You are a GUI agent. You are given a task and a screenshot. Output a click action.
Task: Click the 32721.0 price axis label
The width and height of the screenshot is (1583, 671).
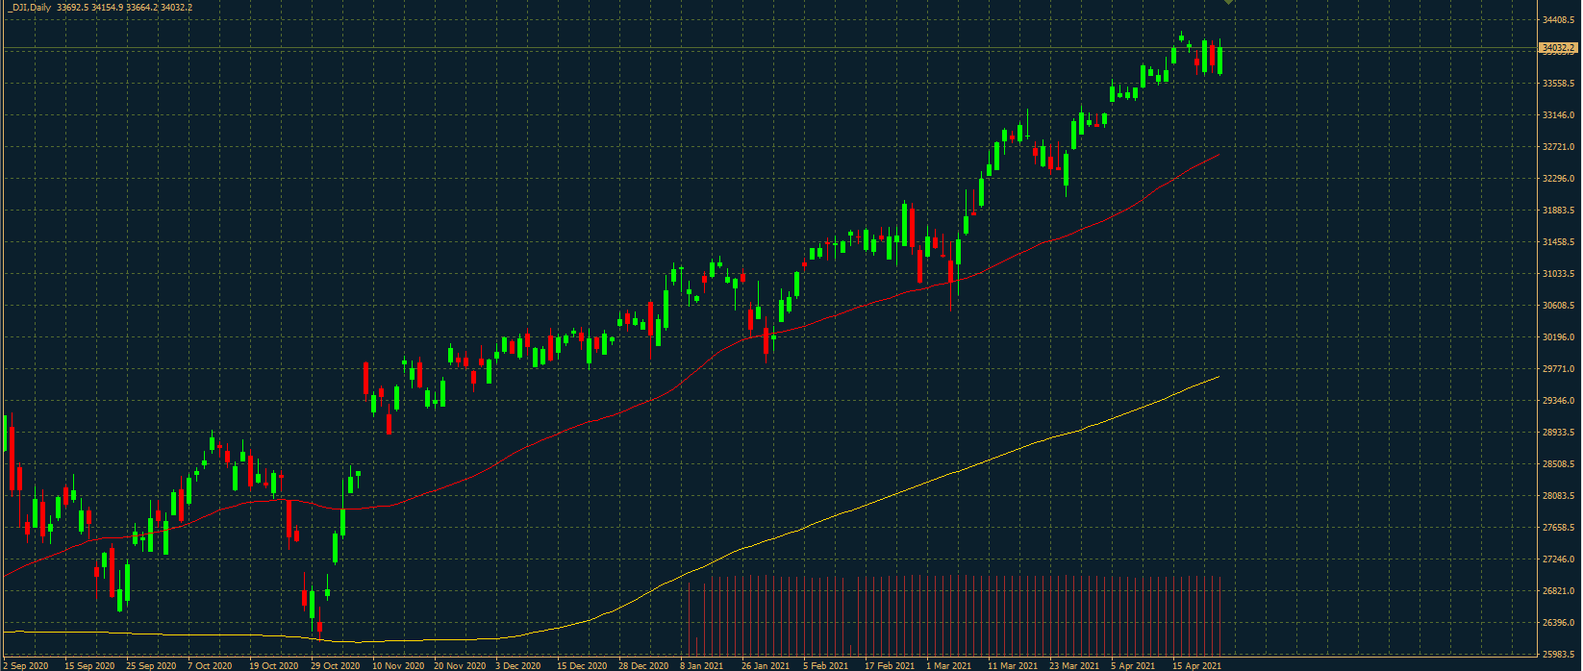[1559, 147]
